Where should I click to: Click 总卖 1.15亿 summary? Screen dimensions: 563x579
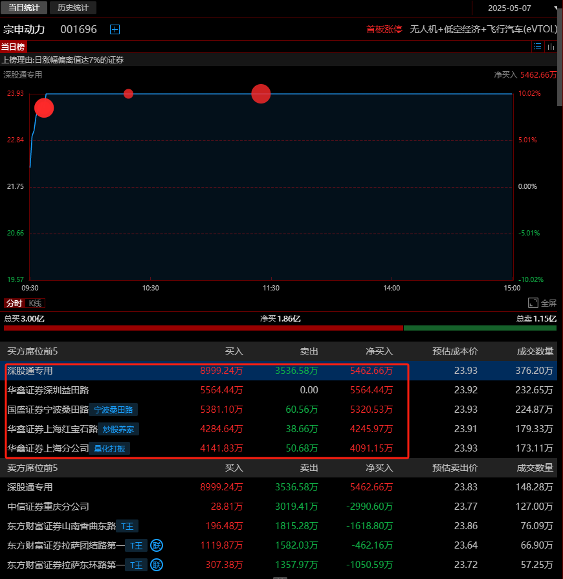click(536, 319)
